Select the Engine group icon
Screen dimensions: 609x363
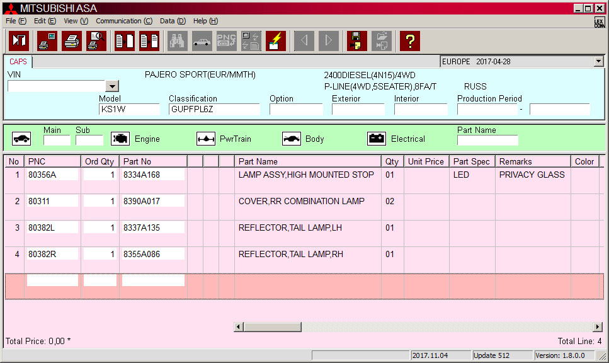tap(120, 139)
